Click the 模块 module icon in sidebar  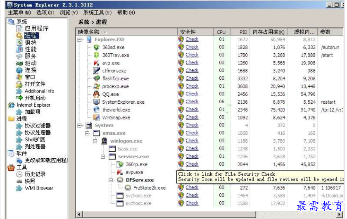(19, 42)
